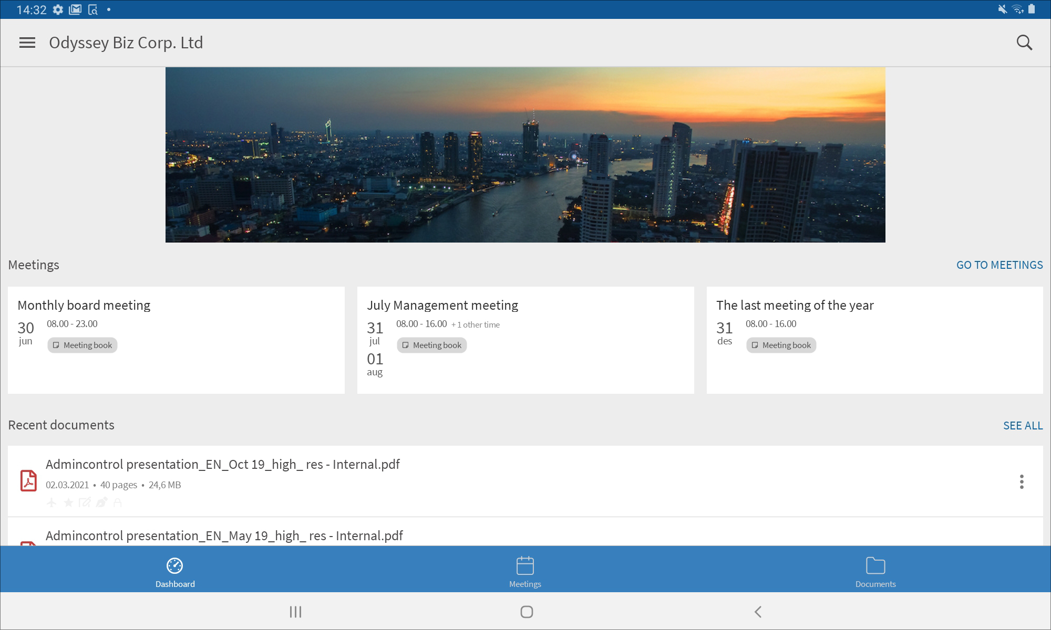Click the 02.03.2021 document date
The image size is (1051, 630).
pos(67,485)
